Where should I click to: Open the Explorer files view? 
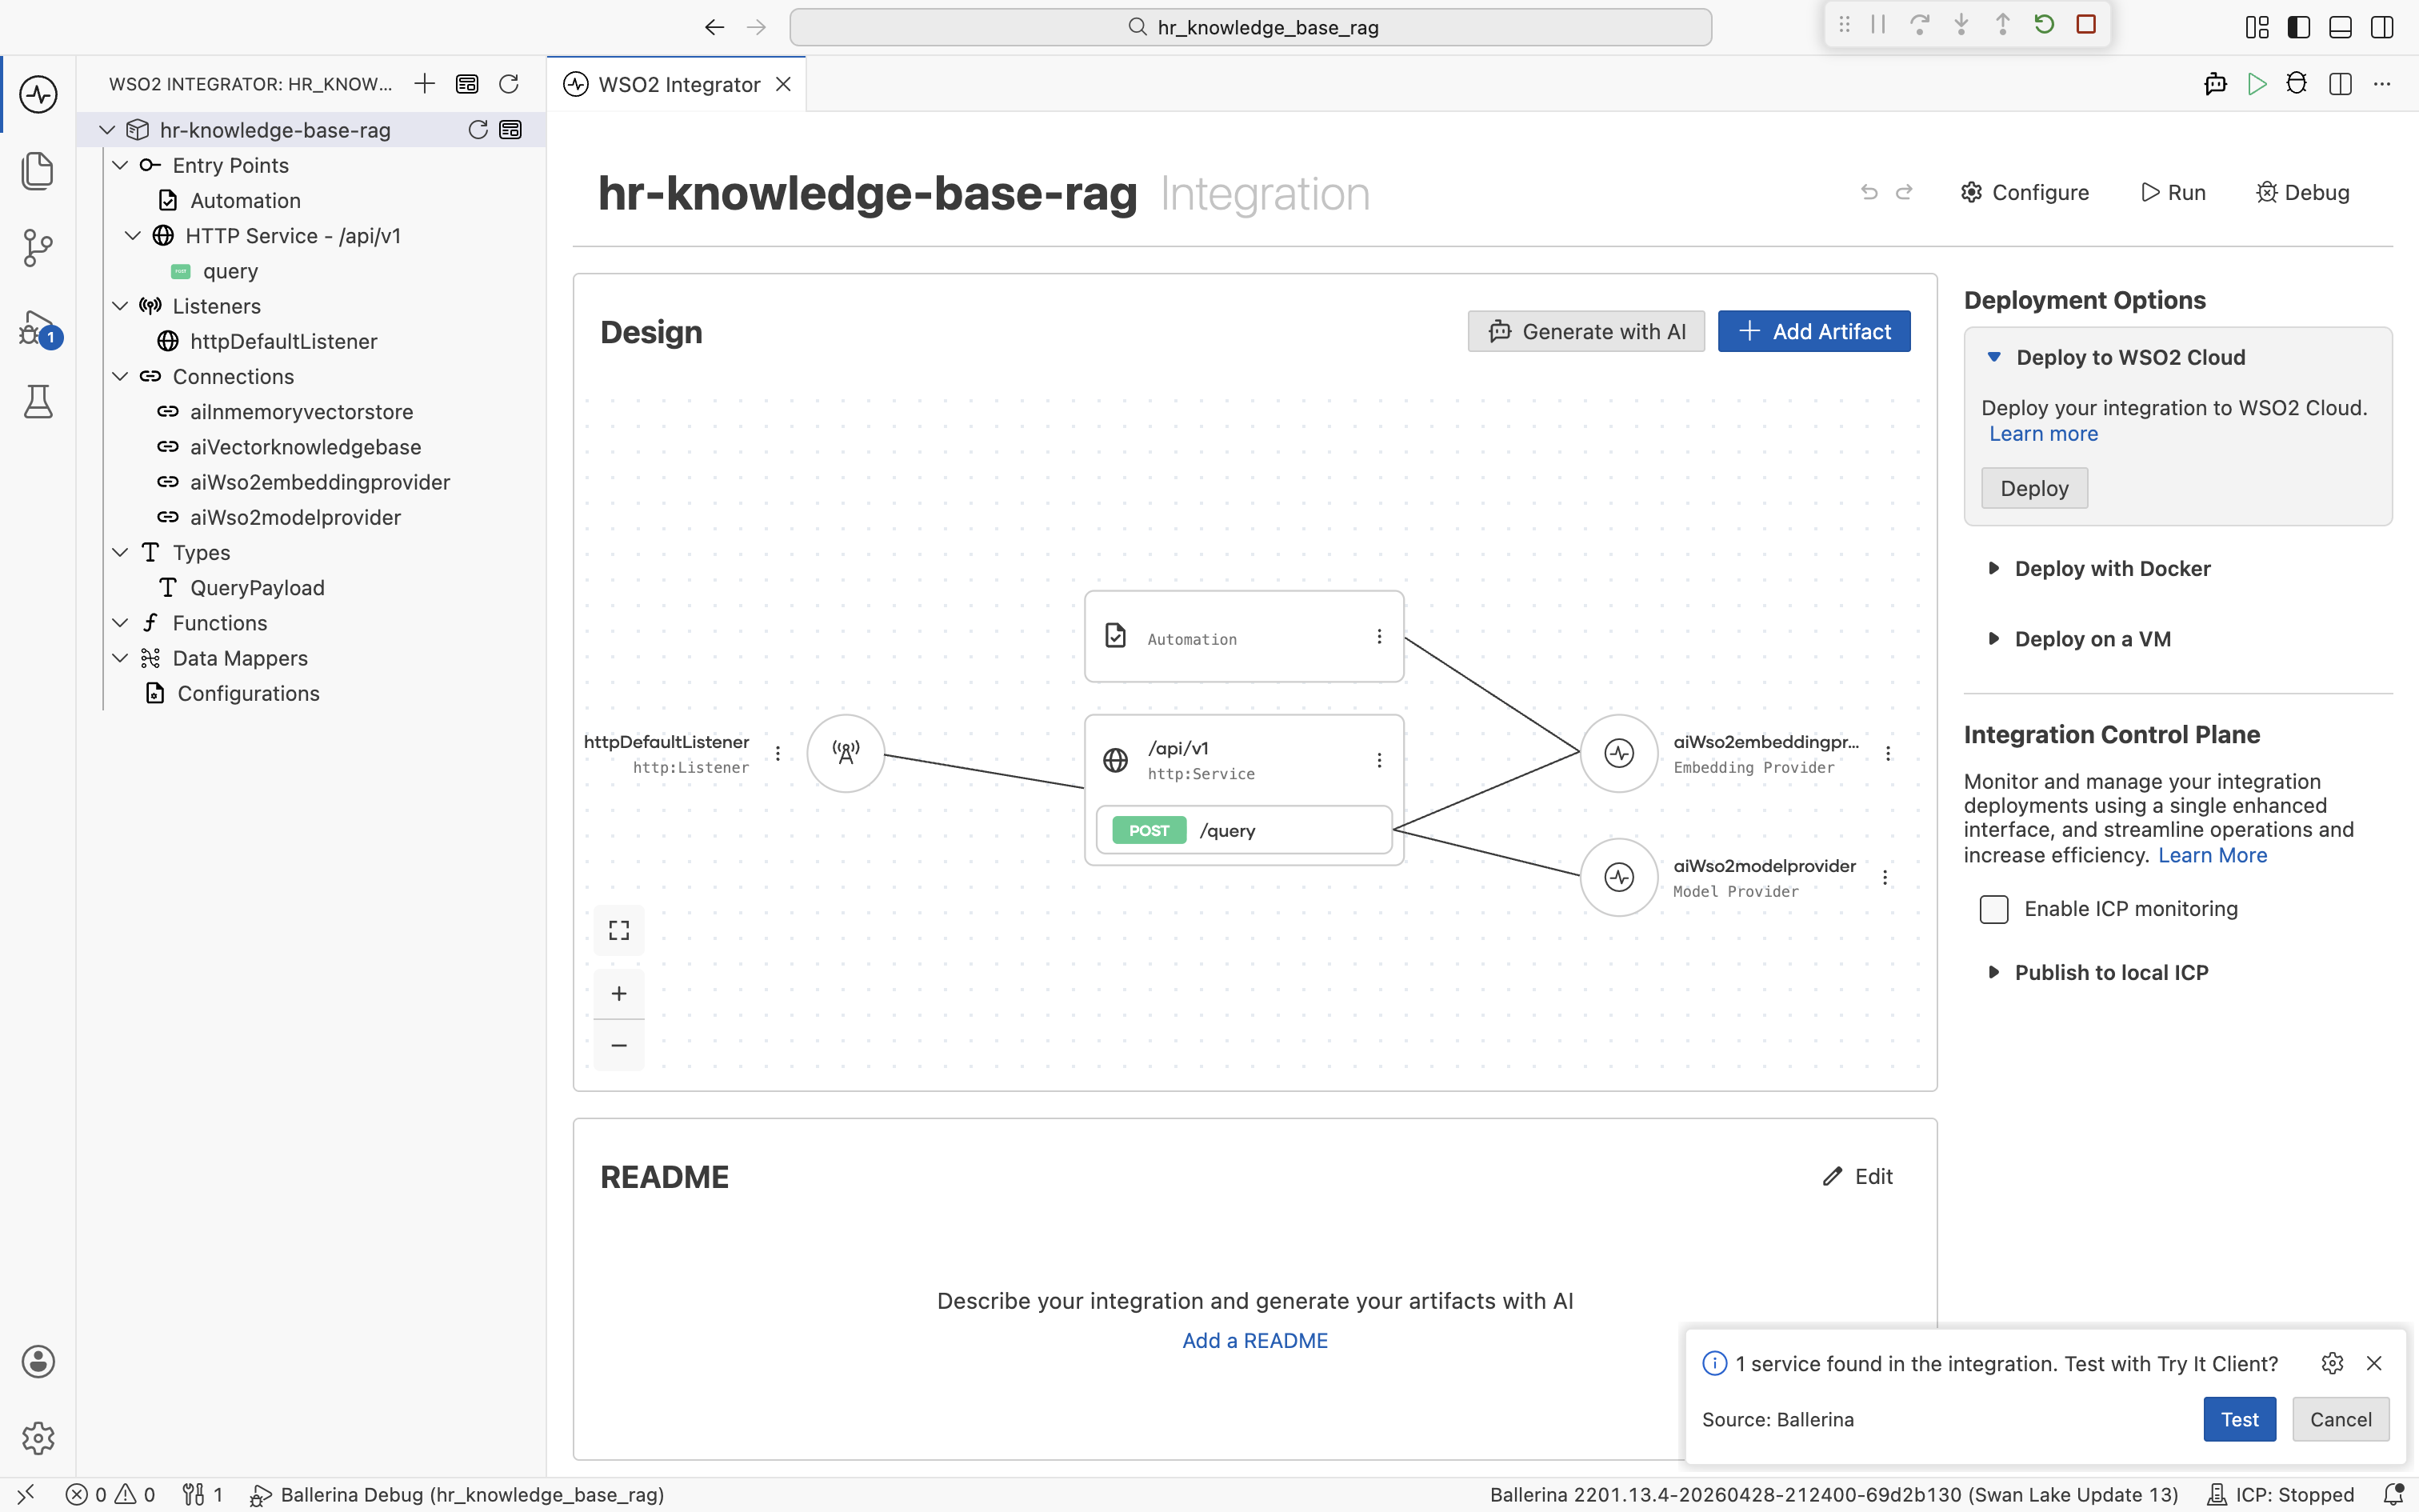(x=38, y=171)
